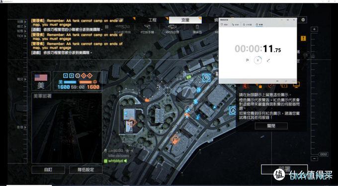Select the 支援 class tab
This screenshot has height=186, width=338.
point(185,20)
